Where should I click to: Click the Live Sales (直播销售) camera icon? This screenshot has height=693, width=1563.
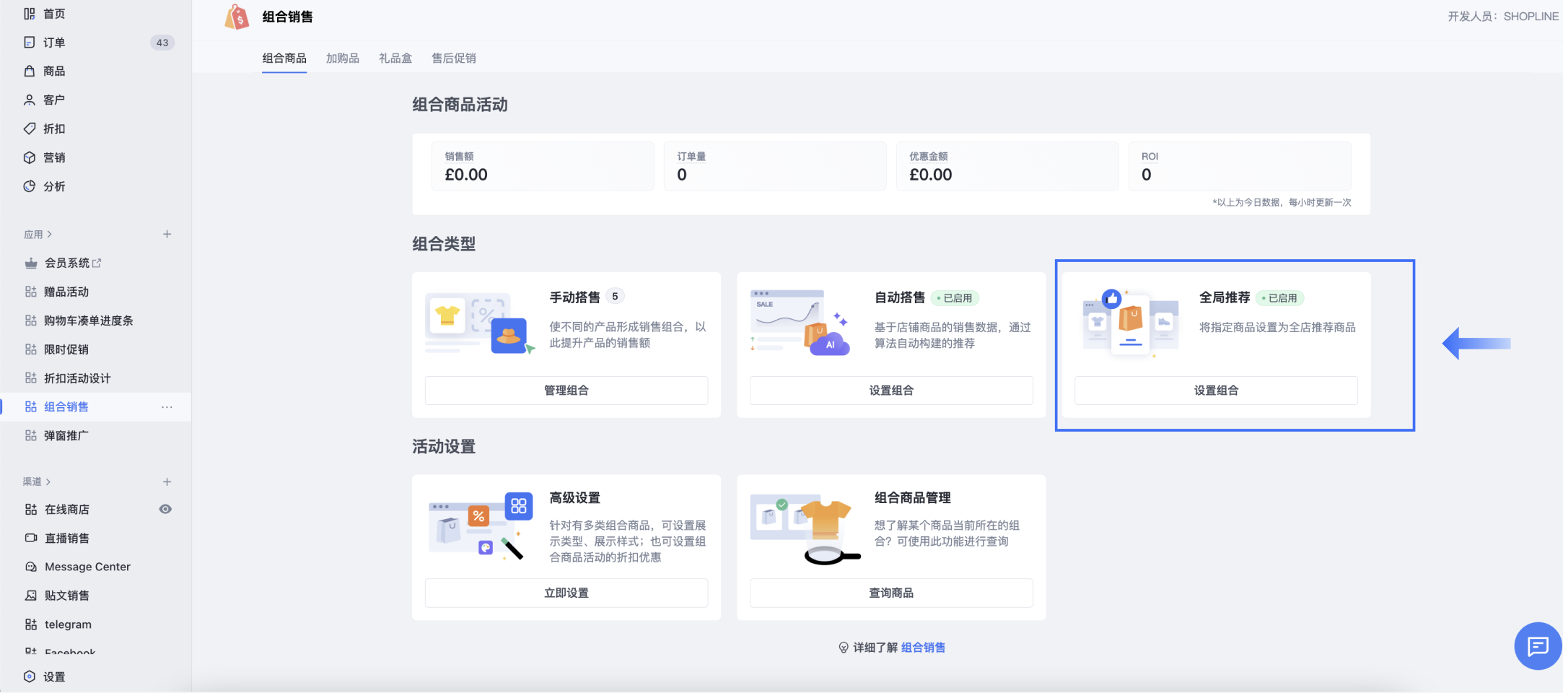pos(31,538)
